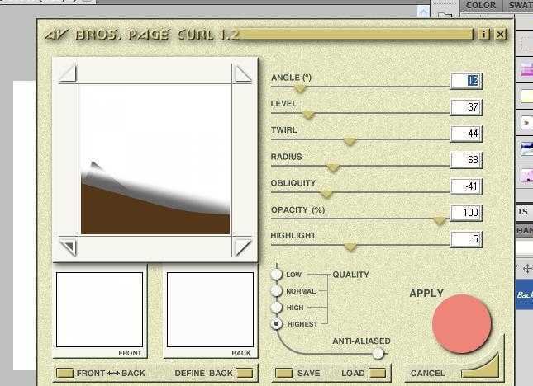Screen dimensions: 533x386
Task: Click the Front image thumbnail
Action: 99,309
